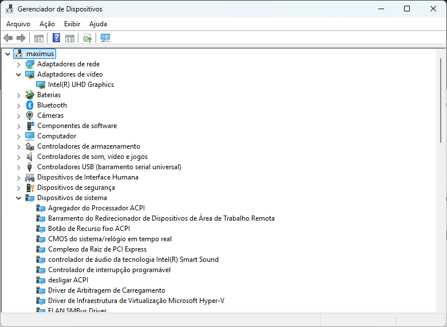Select Controlador de interrupção programável

(109, 270)
